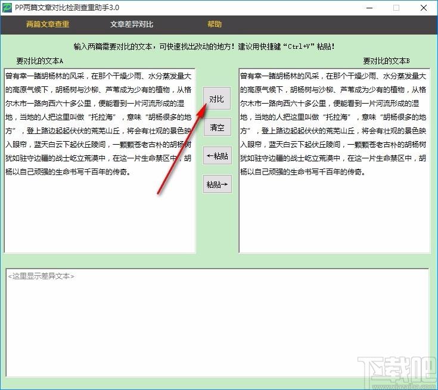Click the window title PP两篇文章对比检测查重助手3.0
Screen dimensions: 438x390
pyautogui.click(x=67, y=8)
